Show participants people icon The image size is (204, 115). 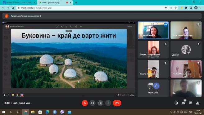(184, 103)
